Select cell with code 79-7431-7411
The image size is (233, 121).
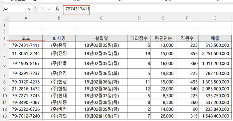[26, 45]
